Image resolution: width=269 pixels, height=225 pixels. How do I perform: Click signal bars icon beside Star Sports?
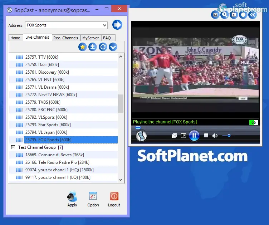tap(19, 125)
